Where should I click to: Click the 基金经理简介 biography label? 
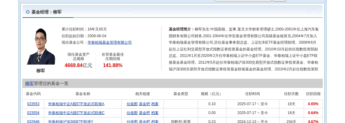182,29
